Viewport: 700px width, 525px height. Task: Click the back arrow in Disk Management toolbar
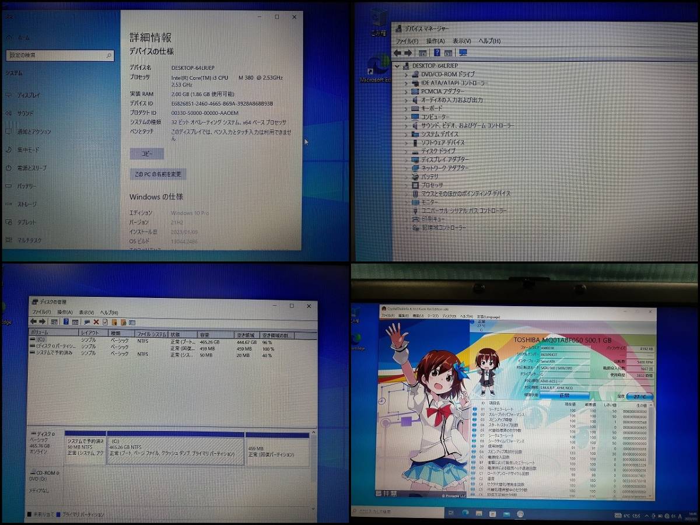tap(34, 322)
